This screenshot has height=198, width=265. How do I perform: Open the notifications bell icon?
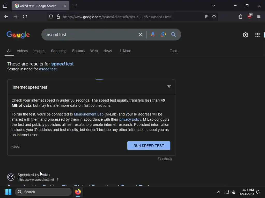(258, 192)
